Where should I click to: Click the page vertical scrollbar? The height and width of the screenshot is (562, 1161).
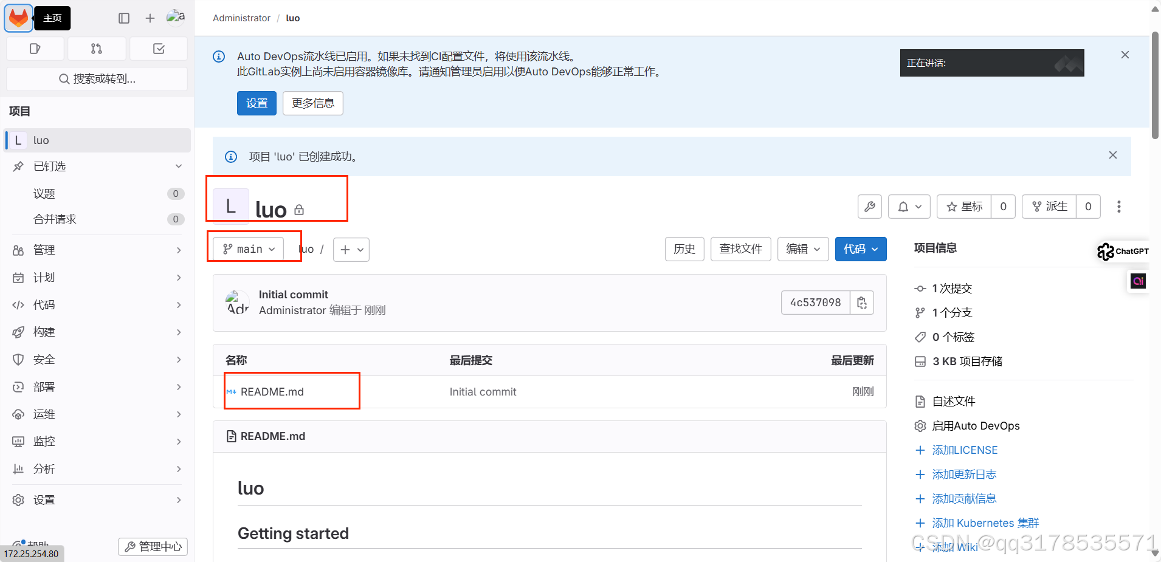click(x=1156, y=85)
